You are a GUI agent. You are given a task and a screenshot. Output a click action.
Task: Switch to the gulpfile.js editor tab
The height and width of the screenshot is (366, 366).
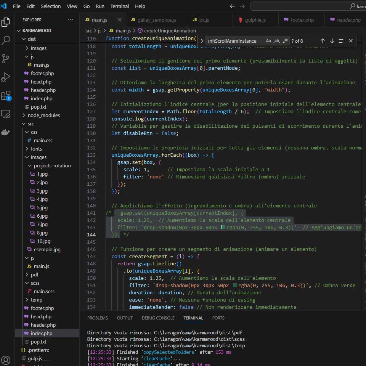[x=255, y=20]
